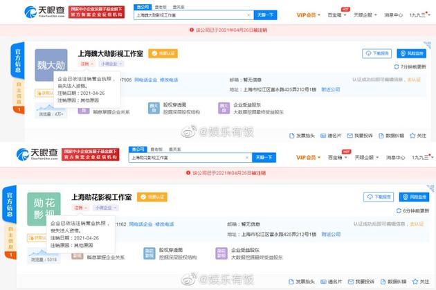Click 我要认证 button beside 上海魏大勋影视工作室
436x290 pixels.
point(163,53)
